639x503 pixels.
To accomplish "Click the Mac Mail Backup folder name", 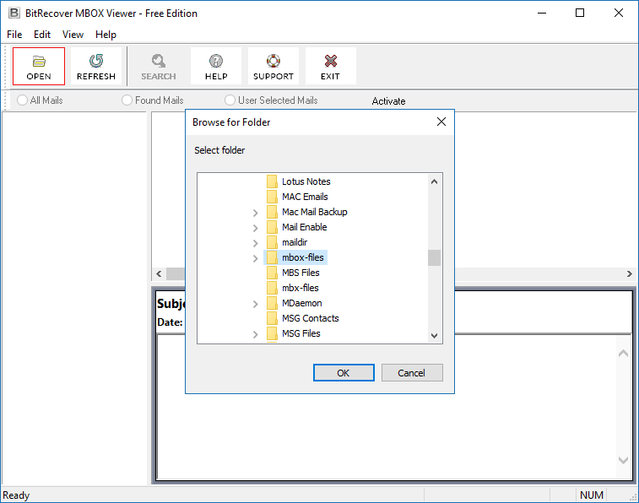I will click(x=315, y=212).
